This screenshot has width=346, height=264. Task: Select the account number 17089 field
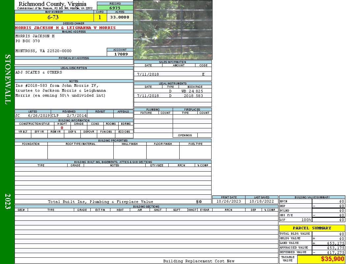[x=121, y=54]
